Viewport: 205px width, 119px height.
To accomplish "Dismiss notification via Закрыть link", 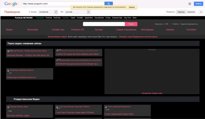I will pos(132,7).
